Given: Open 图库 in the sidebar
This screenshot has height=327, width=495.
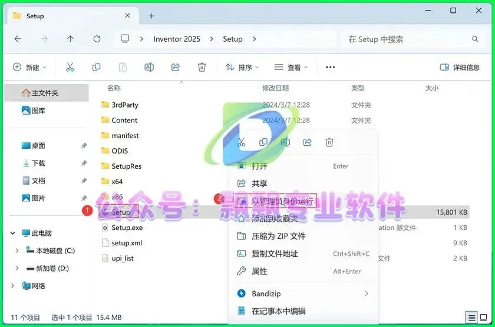Looking at the screenshot, I should coord(34,110).
